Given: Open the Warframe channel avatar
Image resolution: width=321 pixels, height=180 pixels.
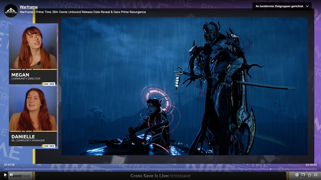Looking at the screenshot, I should tap(11, 11).
